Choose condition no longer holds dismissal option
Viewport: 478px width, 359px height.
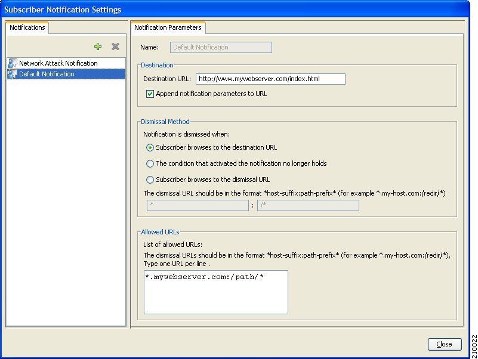pos(150,163)
